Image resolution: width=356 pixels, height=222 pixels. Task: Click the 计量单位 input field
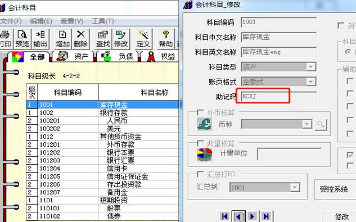point(289,154)
